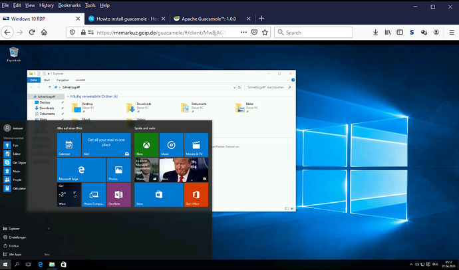Close the Apache Guacamole 1.0.0 tab

pos(249,19)
